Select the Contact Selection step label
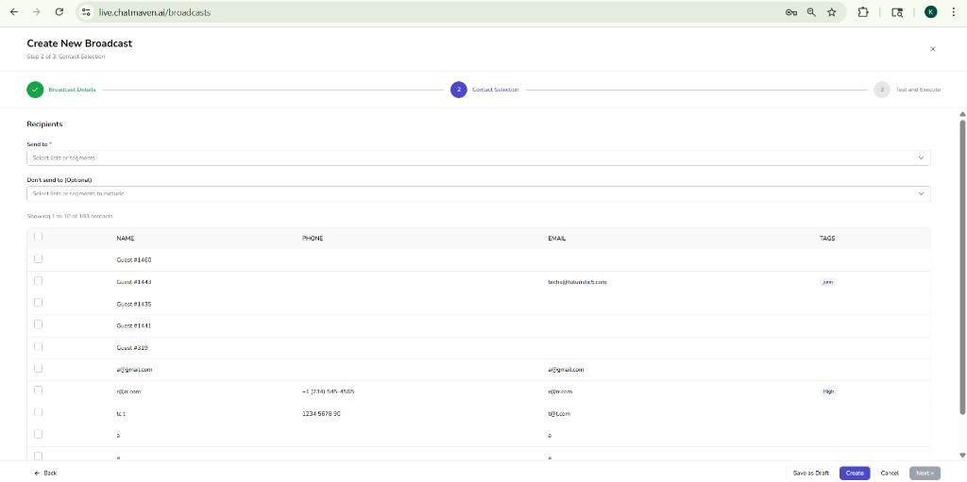Image resolution: width=967 pixels, height=482 pixels. click(x=495, y=90)
